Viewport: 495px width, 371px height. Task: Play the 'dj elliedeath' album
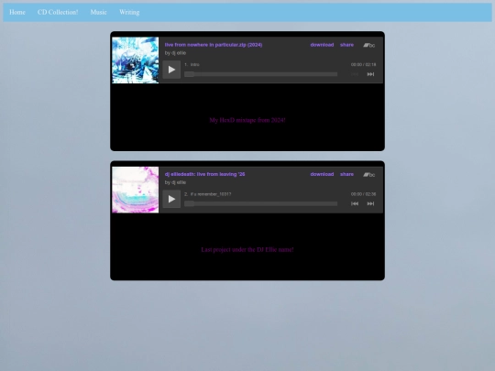pyautogui.click(x=171, y=199)
